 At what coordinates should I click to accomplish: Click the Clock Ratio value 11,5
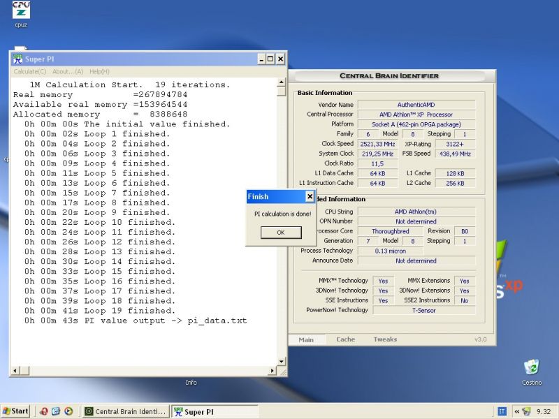pyautogui.click(x=377, y=164)
